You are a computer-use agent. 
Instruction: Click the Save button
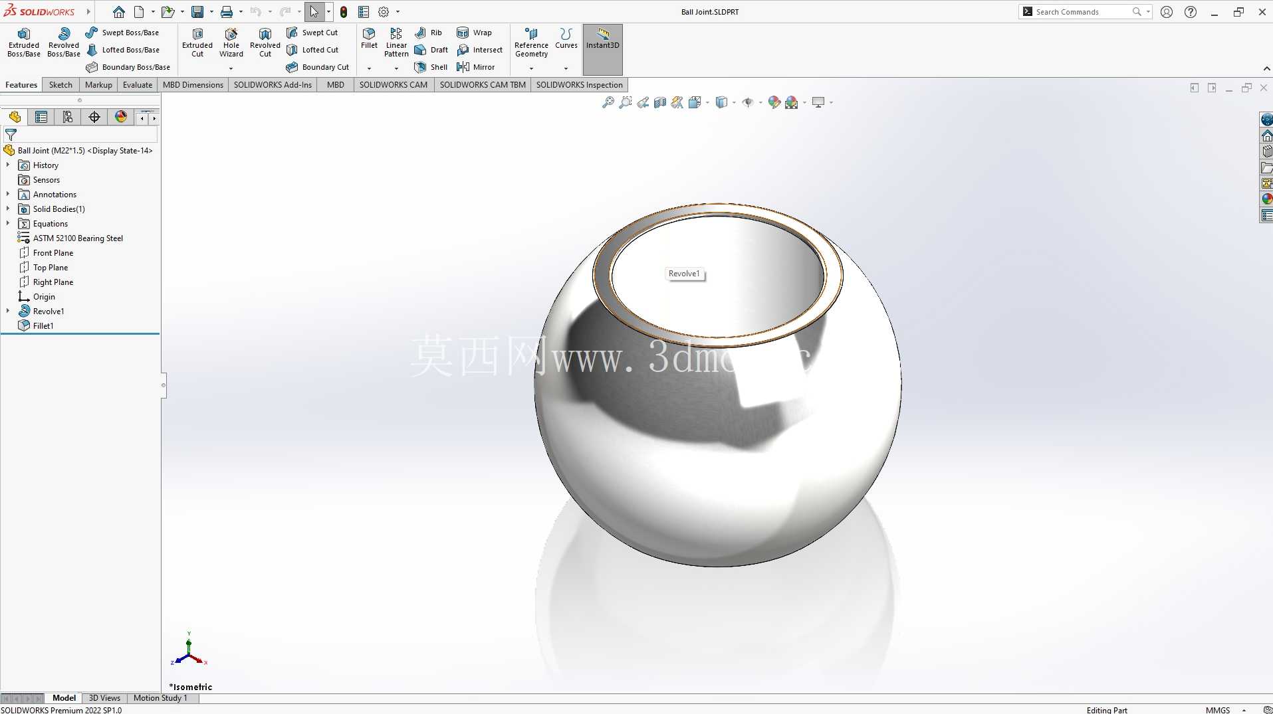197,12
